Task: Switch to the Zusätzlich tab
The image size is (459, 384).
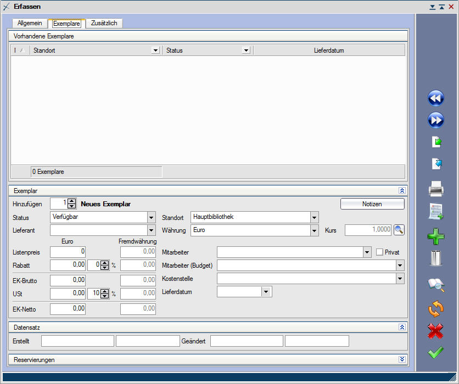Action: pyautogui.click(x=104, y=23)
